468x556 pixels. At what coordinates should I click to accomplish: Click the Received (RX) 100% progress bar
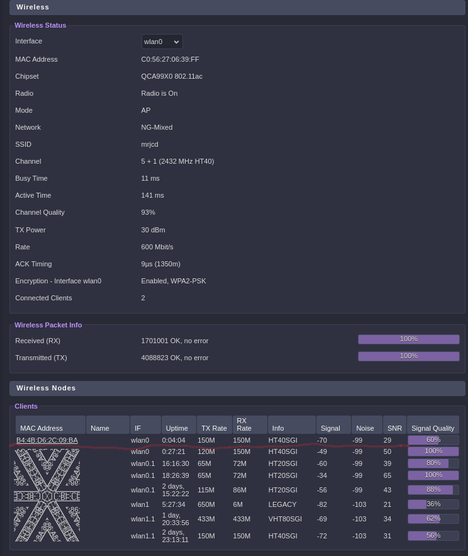(409, 339)
